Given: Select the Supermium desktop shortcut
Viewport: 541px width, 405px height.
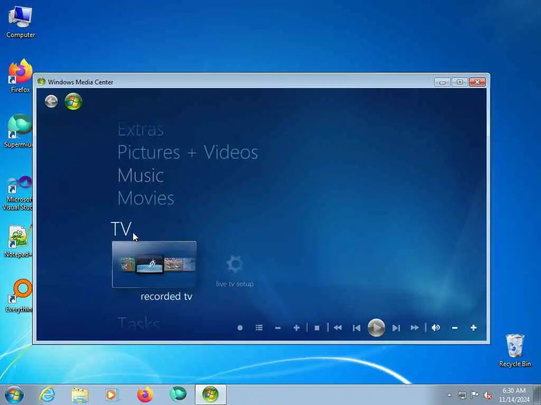Looking at the screenshot, I should (x=20, y=131).
